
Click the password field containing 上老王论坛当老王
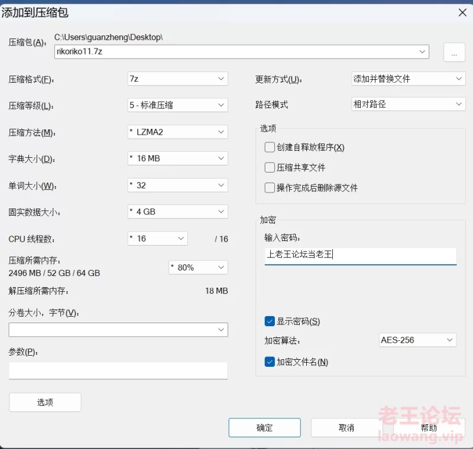(361, 256)
